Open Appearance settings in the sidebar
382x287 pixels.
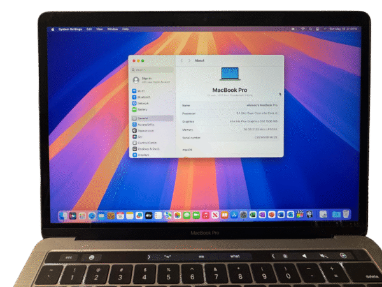point(152,131)
